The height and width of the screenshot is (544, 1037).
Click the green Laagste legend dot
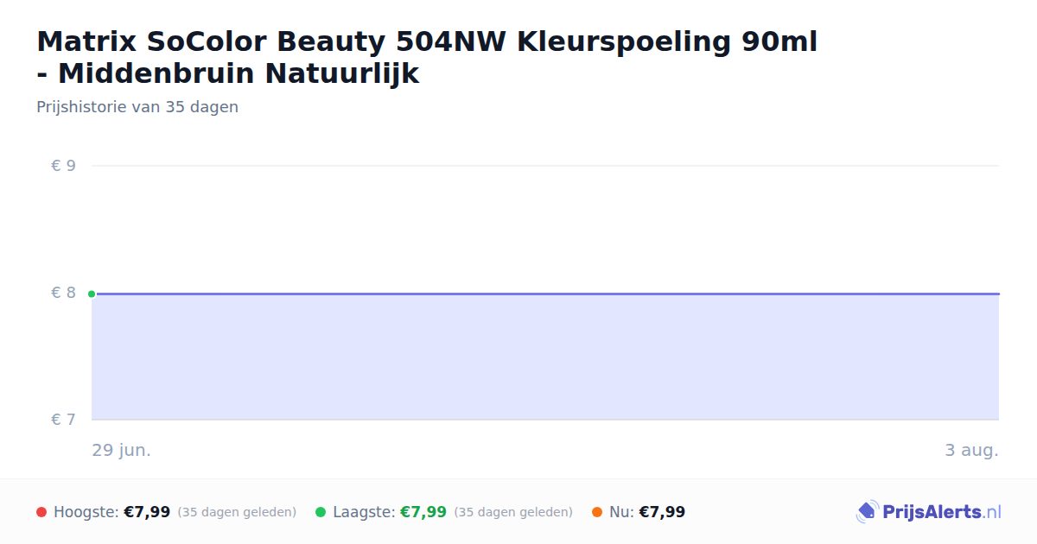[321, 512]
